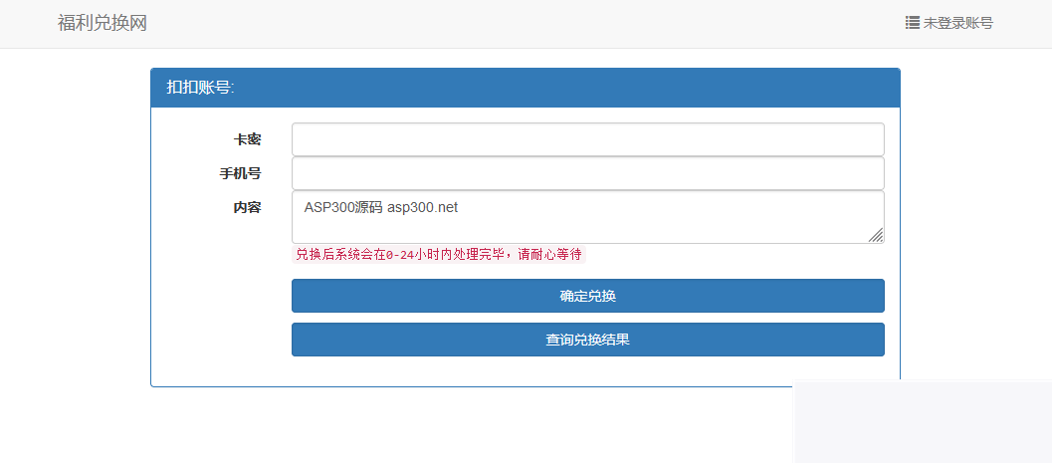Screen dimensions: 1052x463
Task: Focus the 卡密 input field
Action: coord(587,139)
